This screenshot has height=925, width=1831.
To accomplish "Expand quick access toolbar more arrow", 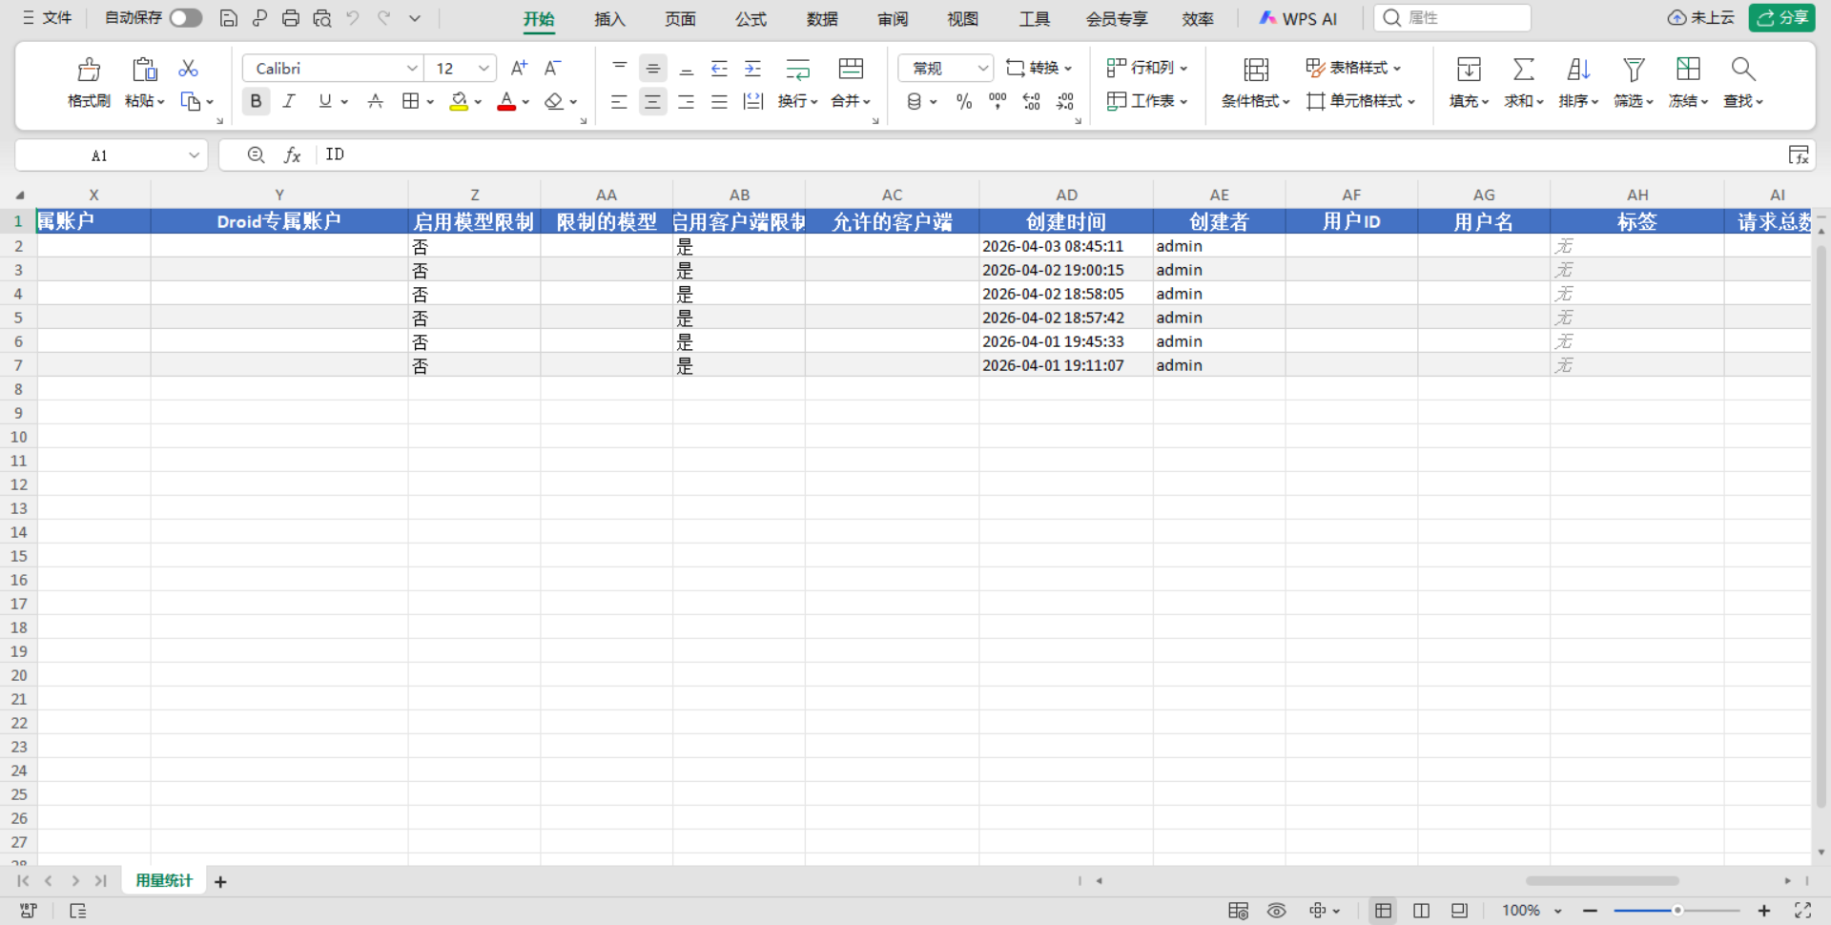I will pyautogui.click(x=415, y=18).
